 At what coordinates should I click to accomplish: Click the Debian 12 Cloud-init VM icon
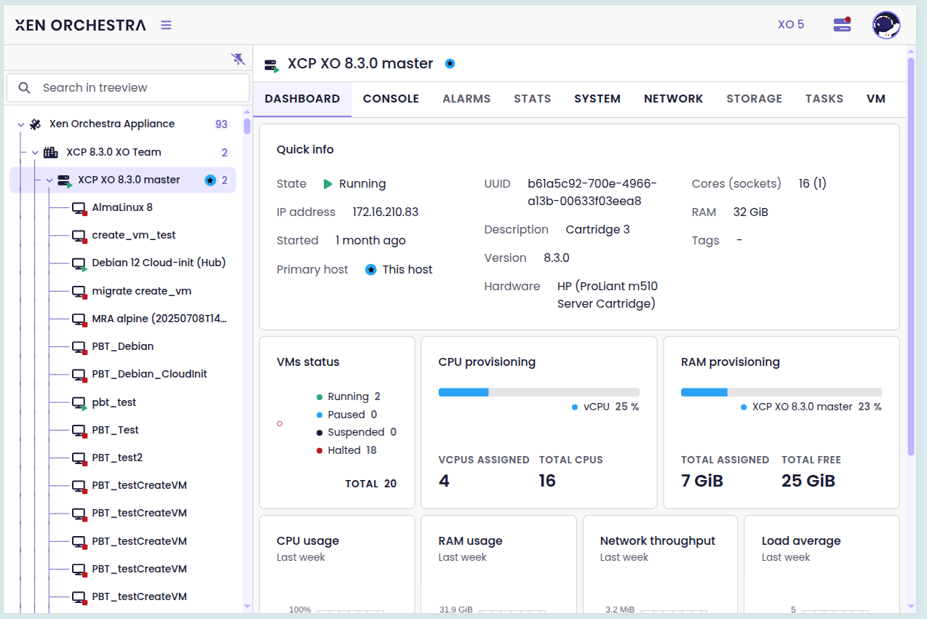point(79,264)
